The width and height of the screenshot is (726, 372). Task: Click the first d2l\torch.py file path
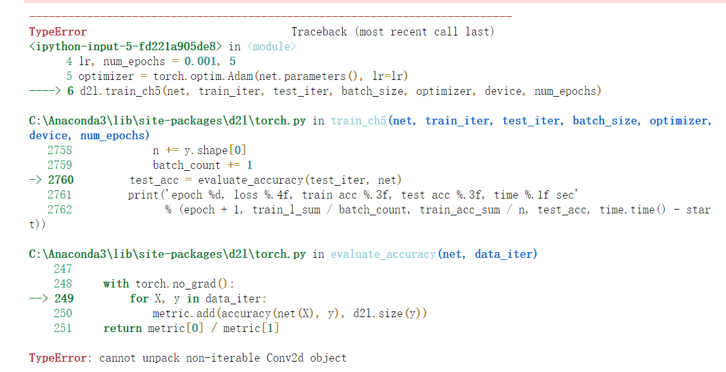coord(168,121)
